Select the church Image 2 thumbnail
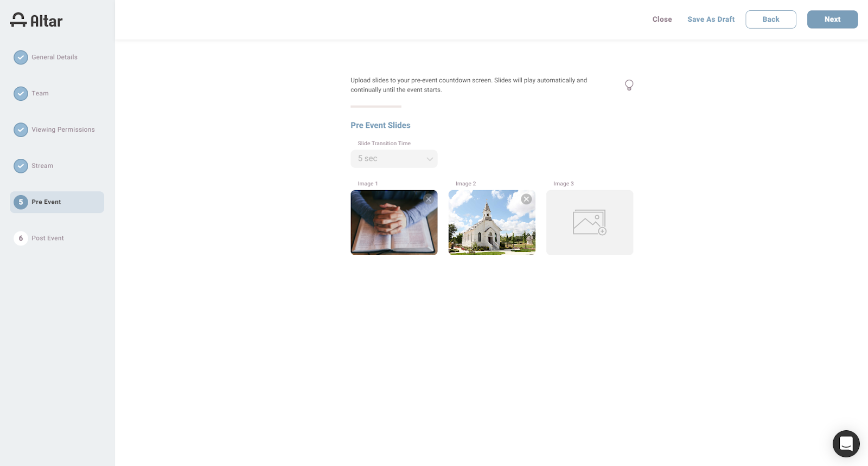This screenshot has height=466, width=868. coord(492,223)
